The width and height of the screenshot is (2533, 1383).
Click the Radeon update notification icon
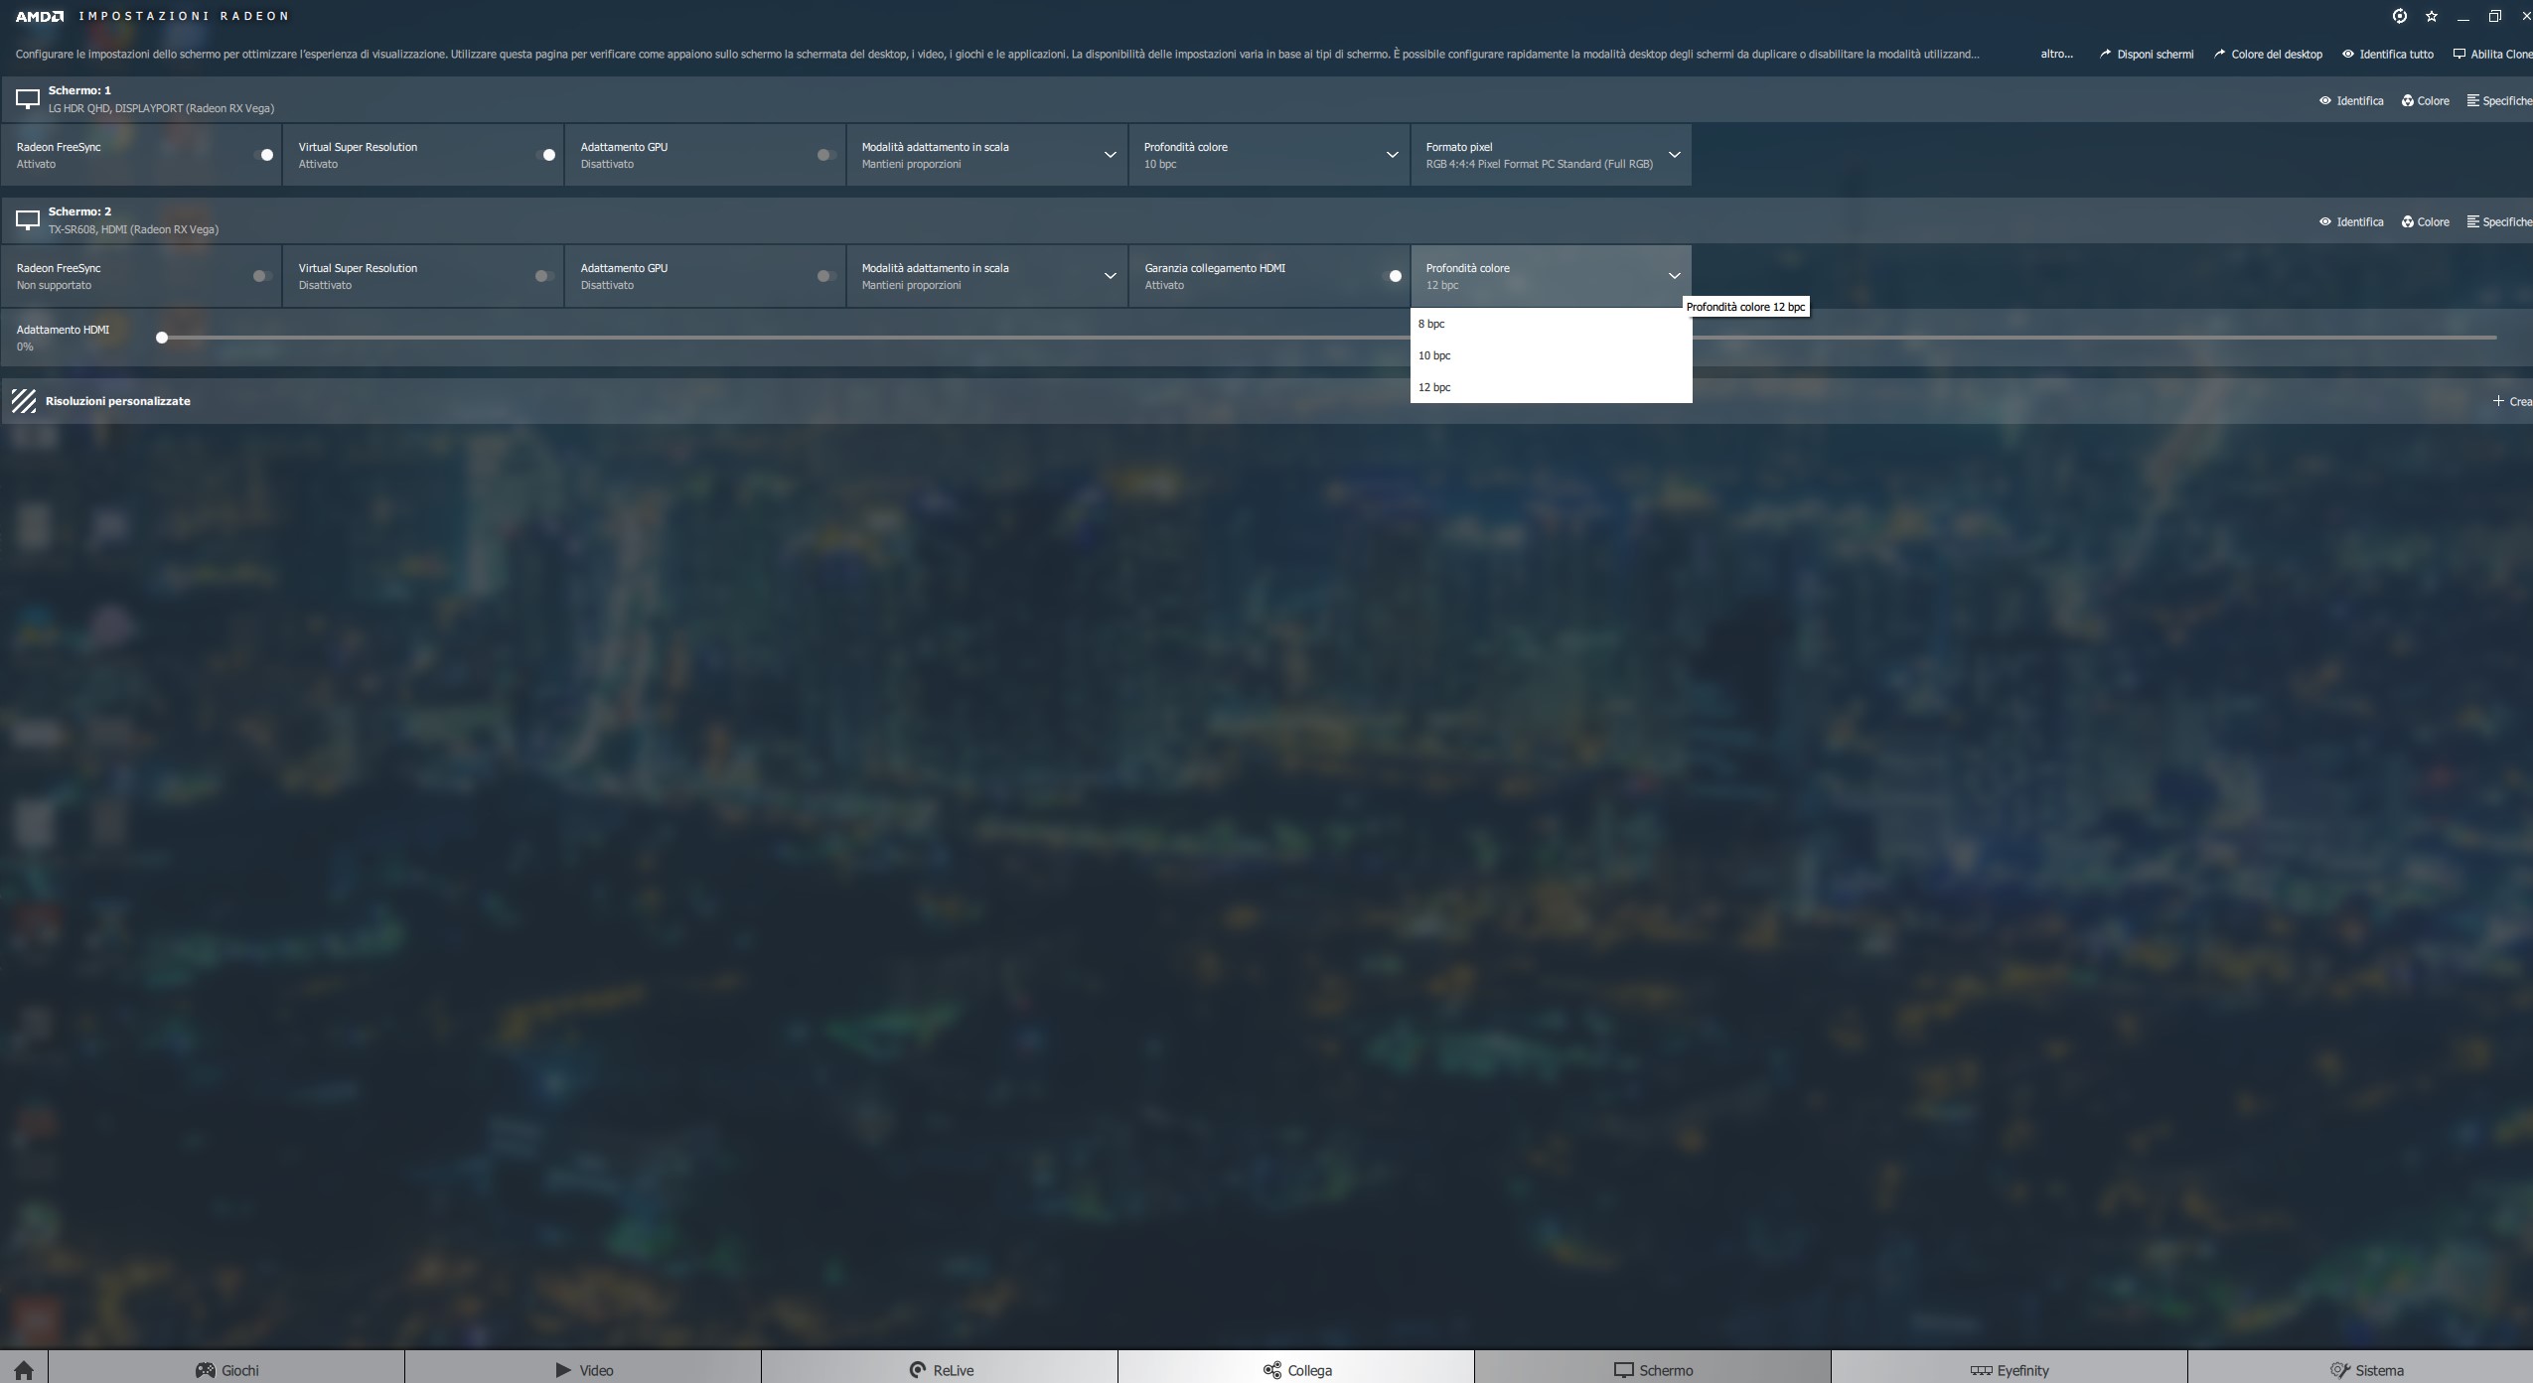pyautogui.click(x=2399, y=16)
